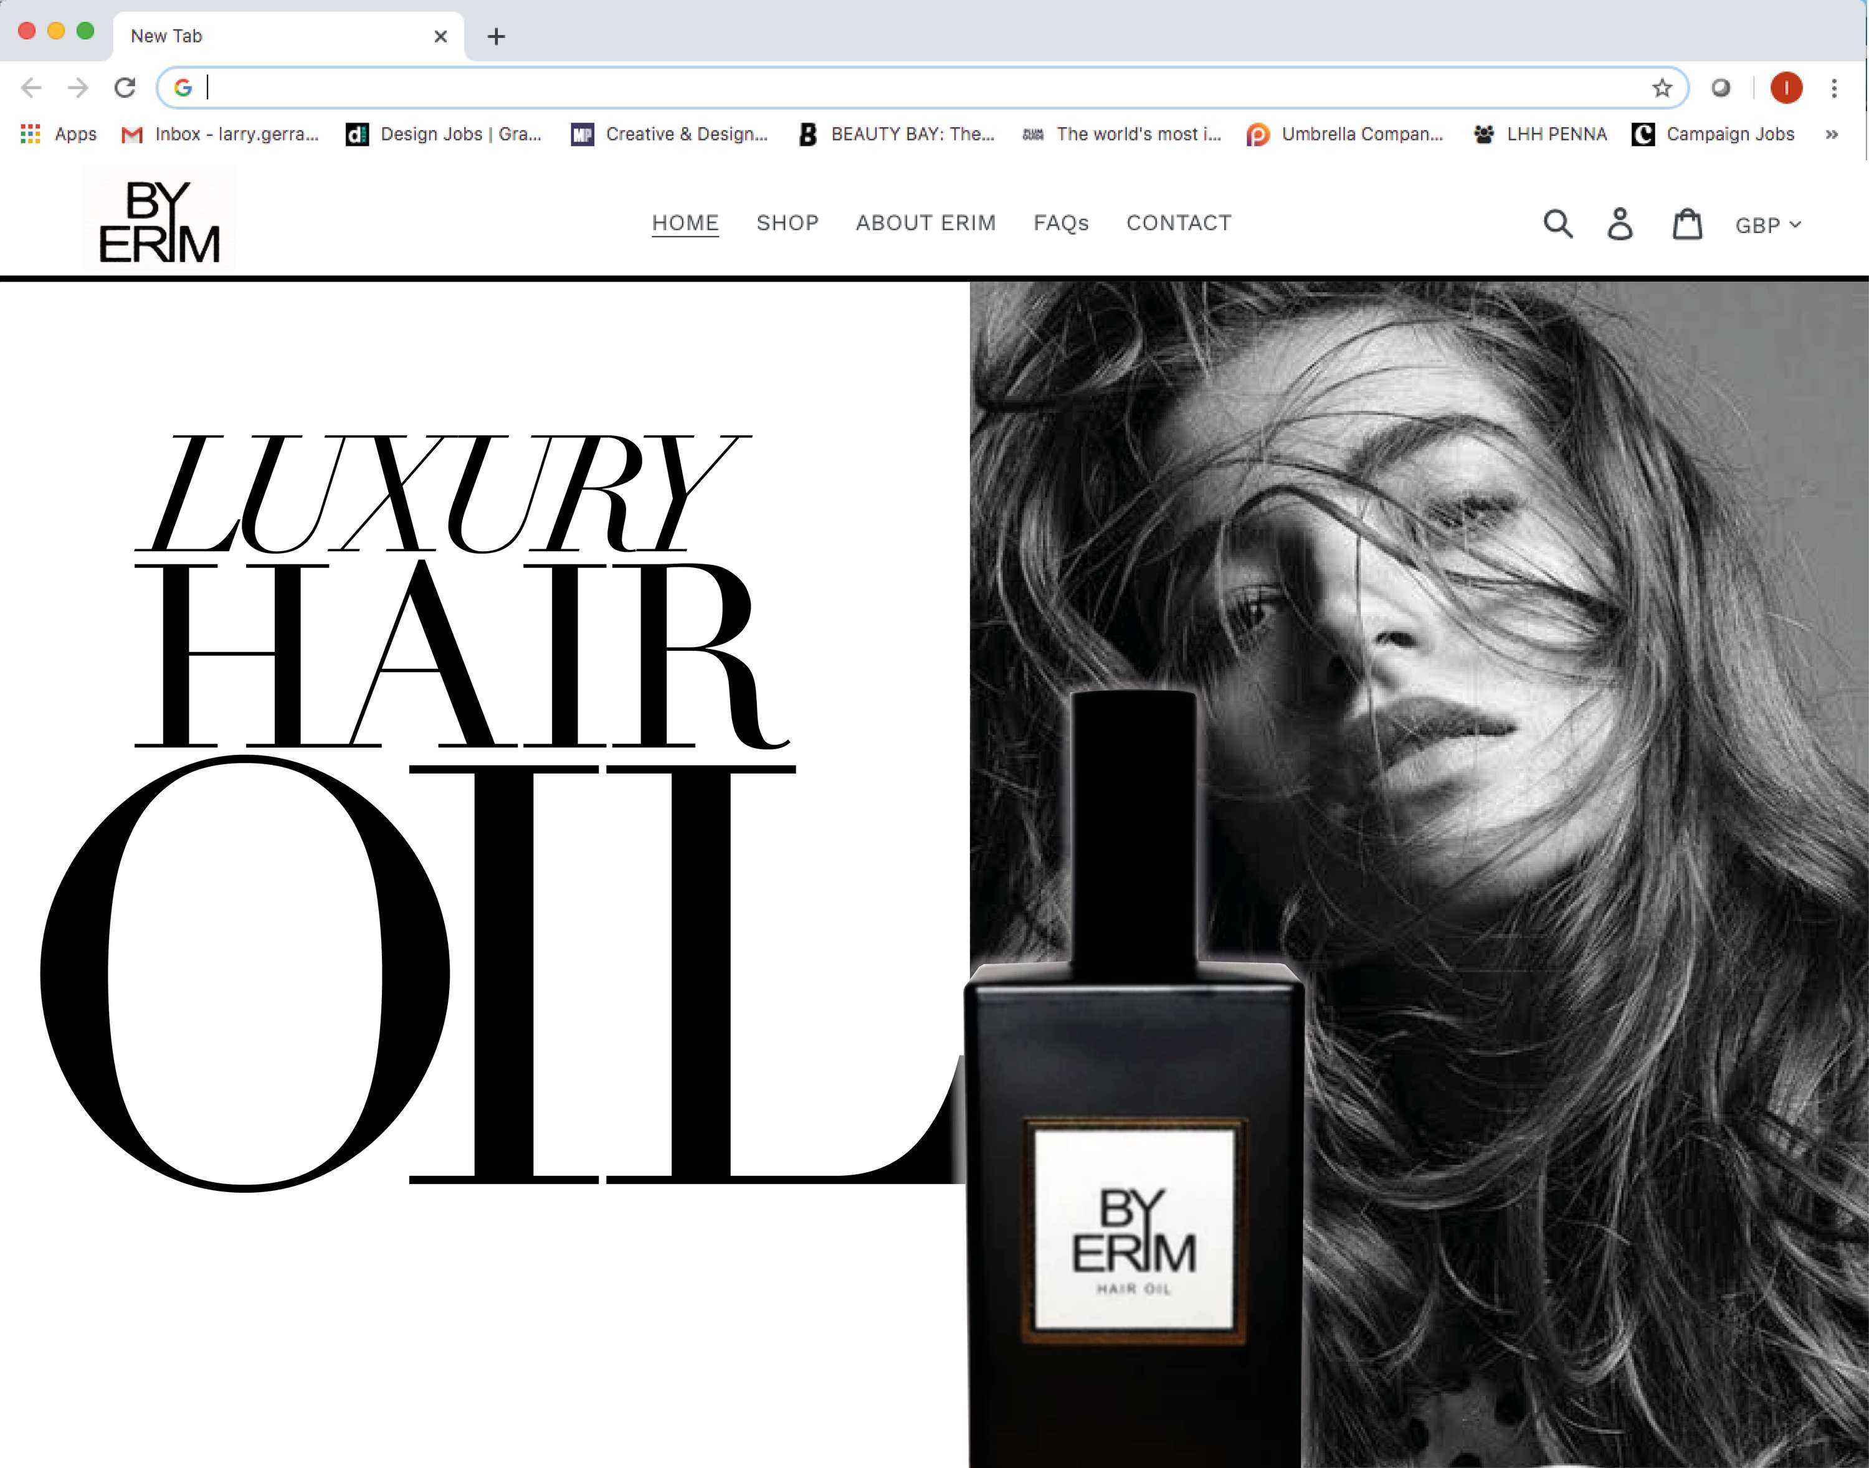Open the SHOP navigation menu item
The image size is (1869, 1468).
[787, 222]
